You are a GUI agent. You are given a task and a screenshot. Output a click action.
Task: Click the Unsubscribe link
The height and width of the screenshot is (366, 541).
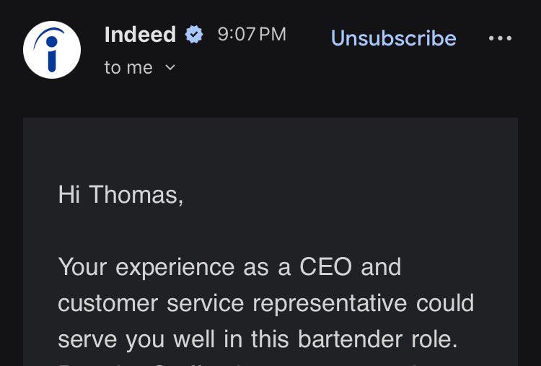(393, 38)
